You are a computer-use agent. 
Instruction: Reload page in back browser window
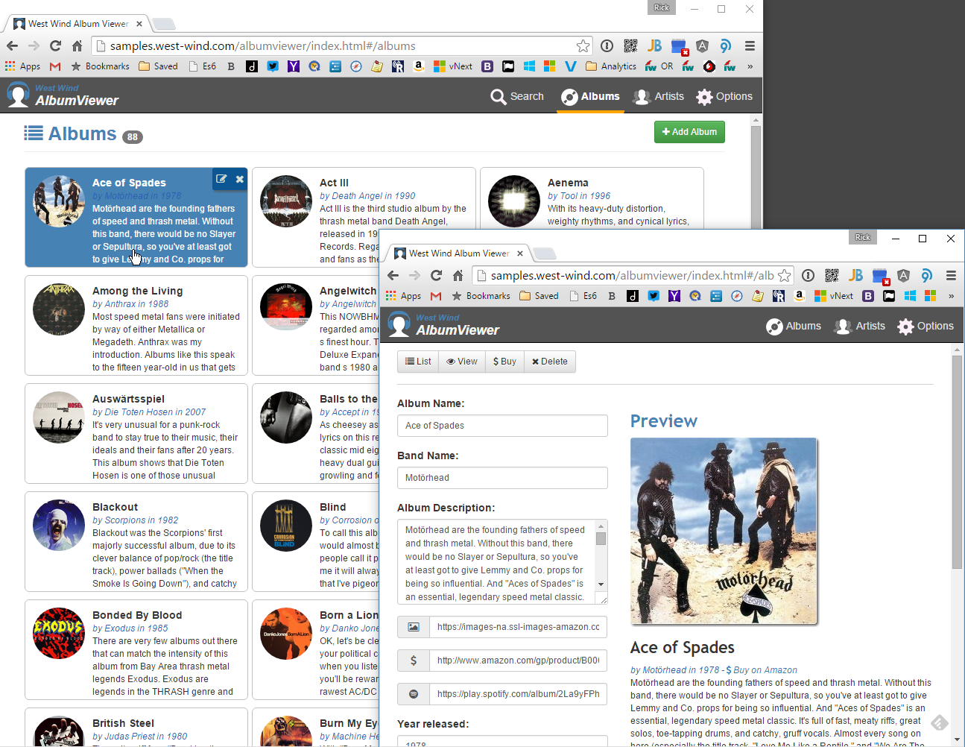(55, 46)
